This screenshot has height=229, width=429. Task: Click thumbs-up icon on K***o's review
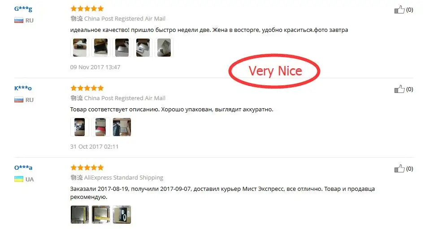tap(399, 89)
